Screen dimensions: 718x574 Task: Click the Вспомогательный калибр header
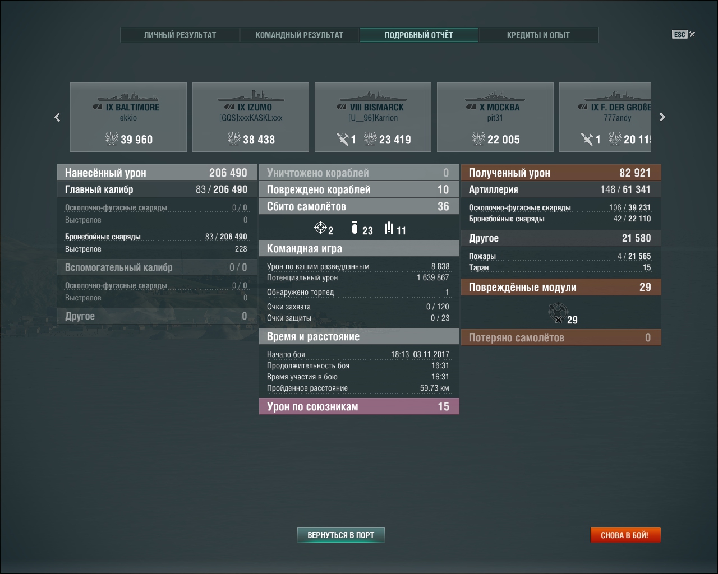pos(157,267)
